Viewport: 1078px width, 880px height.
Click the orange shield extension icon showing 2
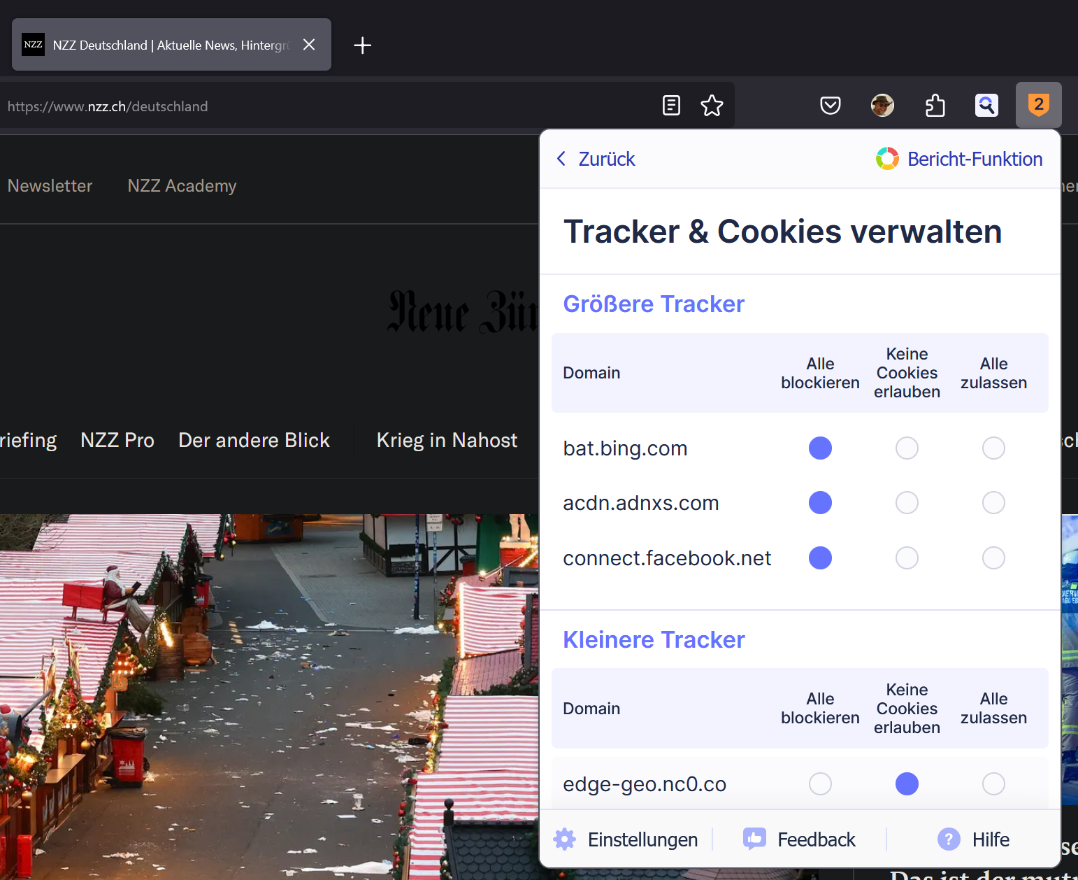click(1039, 105)
